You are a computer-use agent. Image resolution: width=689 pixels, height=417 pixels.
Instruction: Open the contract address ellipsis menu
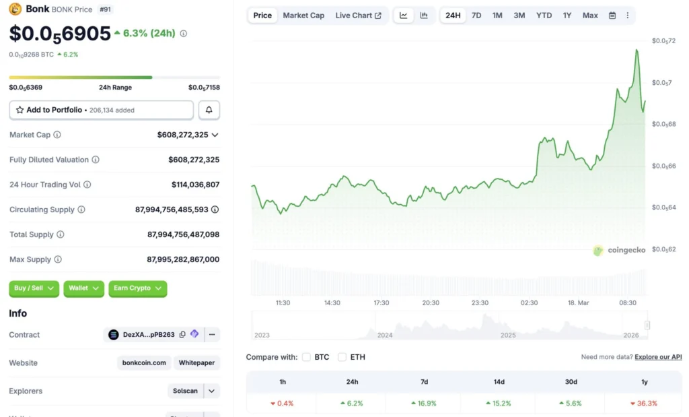(212, 334)
